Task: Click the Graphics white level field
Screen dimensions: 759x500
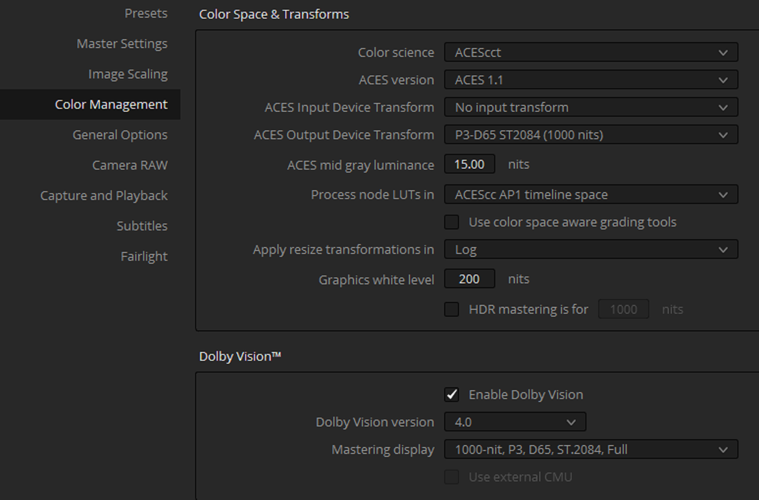Action: click(470, 279)
